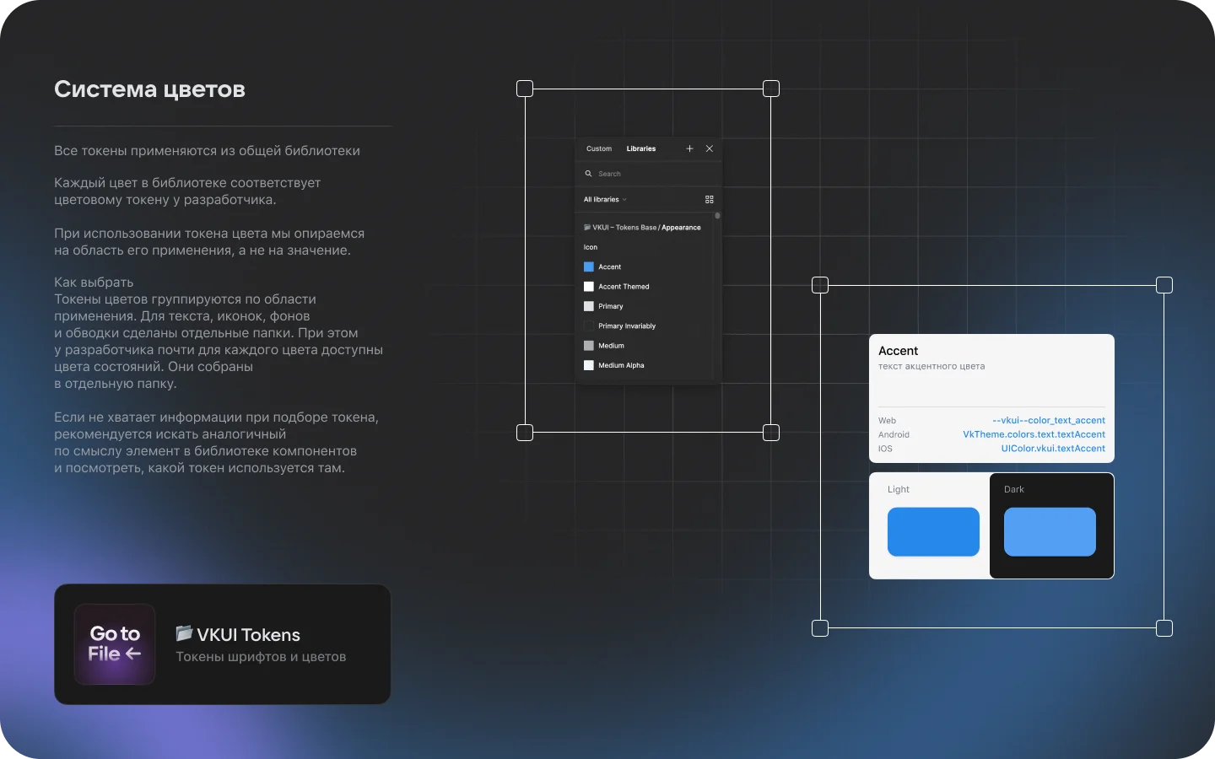Click the plus icon to add a library
Viewport: 1215px width, 759px height.
click(x=689, y=148)
